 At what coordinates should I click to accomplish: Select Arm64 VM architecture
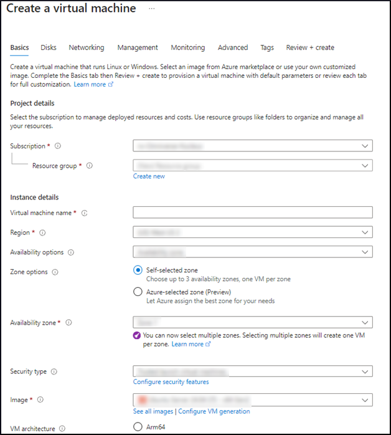pos(138,427)
